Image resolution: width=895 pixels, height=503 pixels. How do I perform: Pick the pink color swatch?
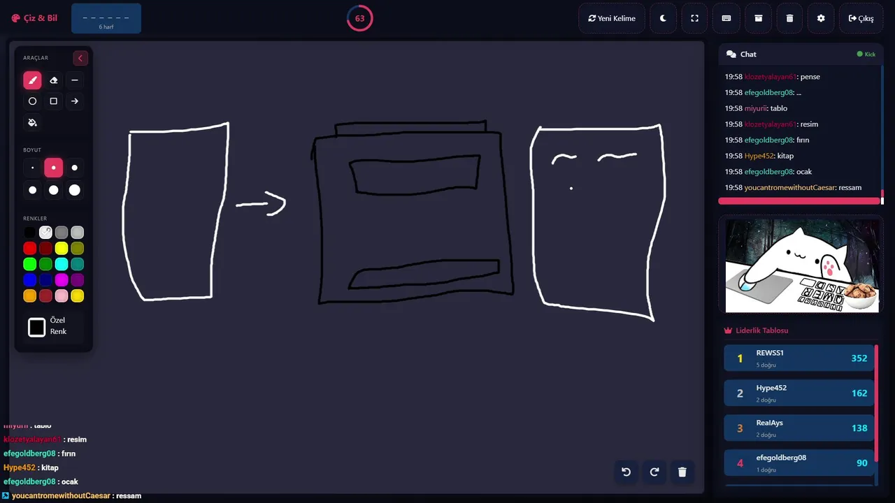(x=62, y=296)
